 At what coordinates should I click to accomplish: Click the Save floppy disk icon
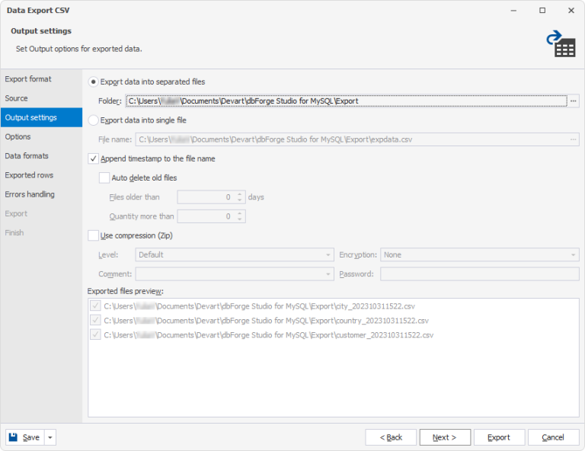click(x=13, y=437)
